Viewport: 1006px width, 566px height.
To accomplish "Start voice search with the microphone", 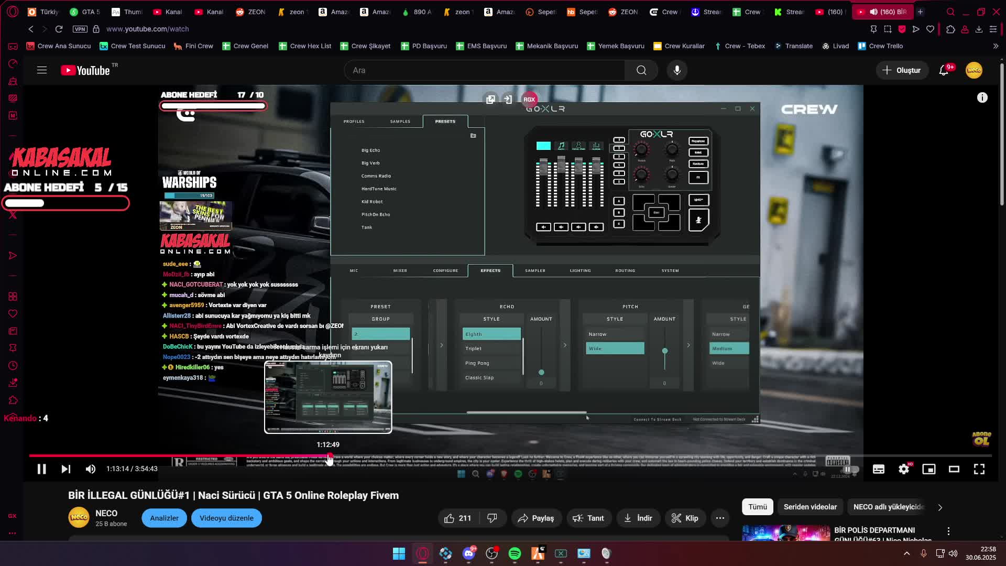I will click(x=677, y=70).
